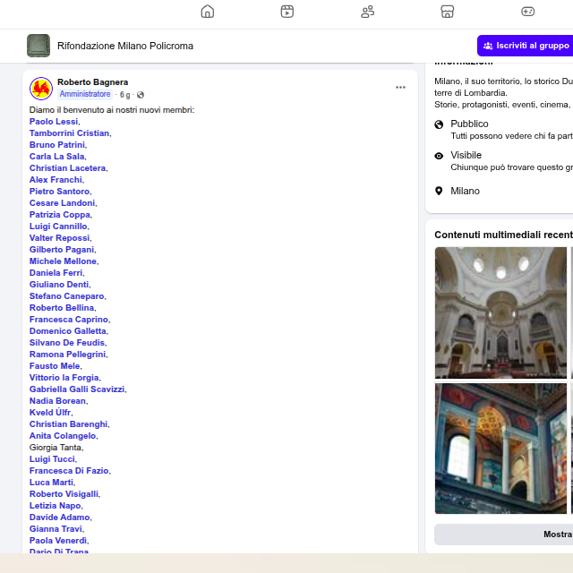Click the Pubblico globe icon in info panel
This screenshot has width=573, height=573.
(439, 124)
